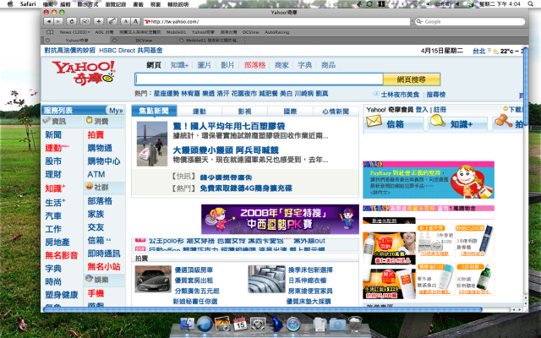Open the 股市 service link

click(53, 161)
